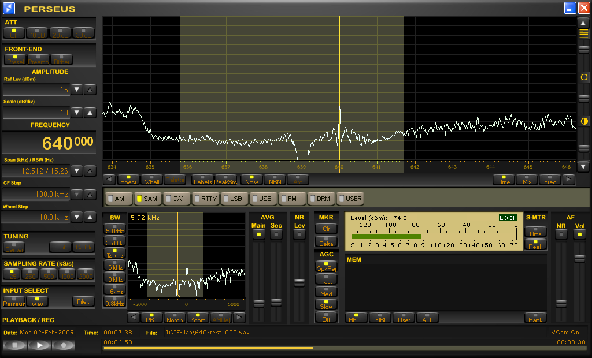Click the record button
Image resolution: width=592 pixels, height=358 pixels.
(x=64, y=345)
